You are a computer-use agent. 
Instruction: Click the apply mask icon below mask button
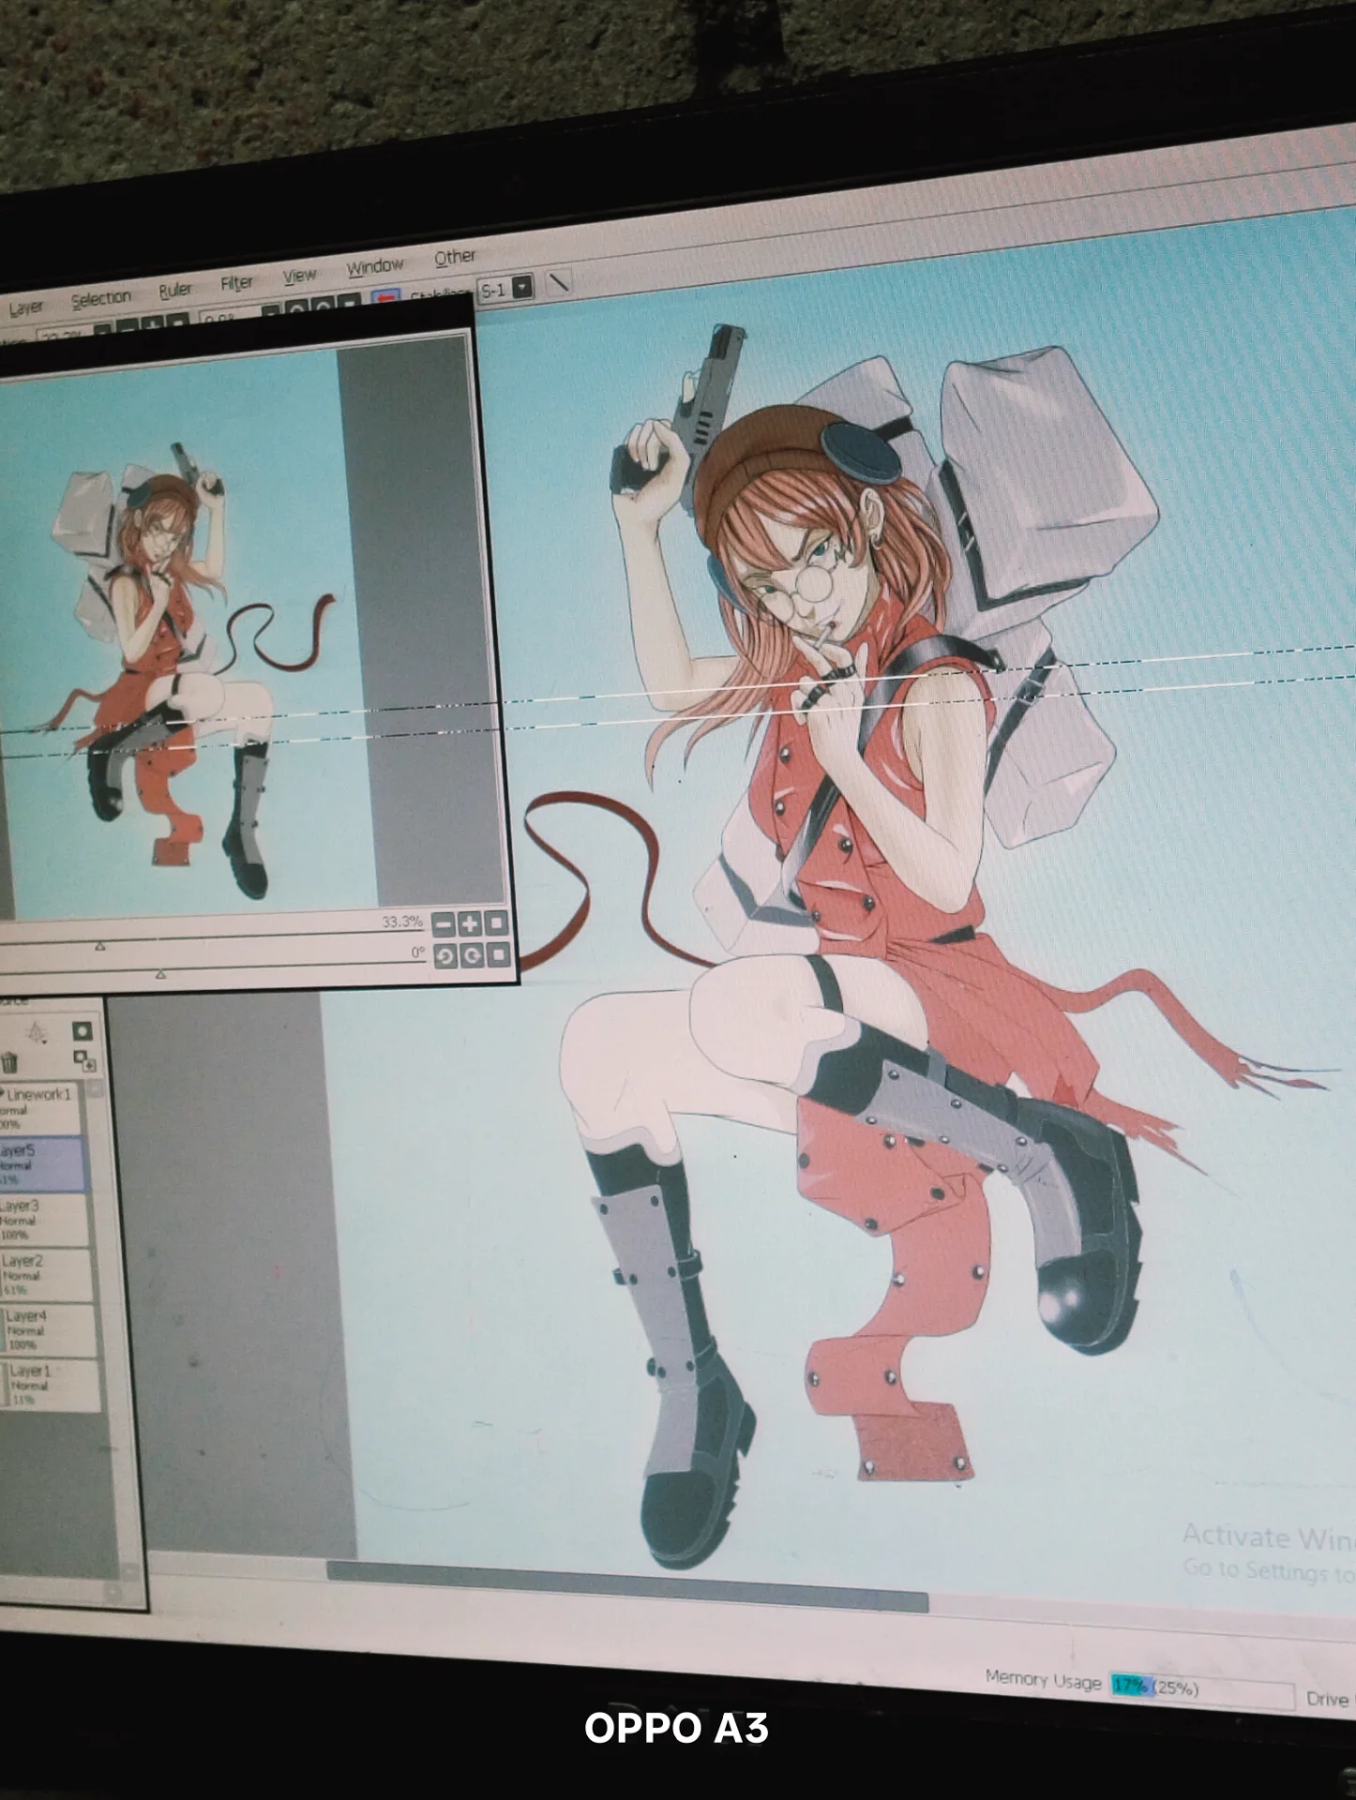point(84,1060)
